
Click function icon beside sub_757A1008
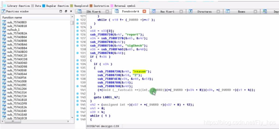pos(4,81)
